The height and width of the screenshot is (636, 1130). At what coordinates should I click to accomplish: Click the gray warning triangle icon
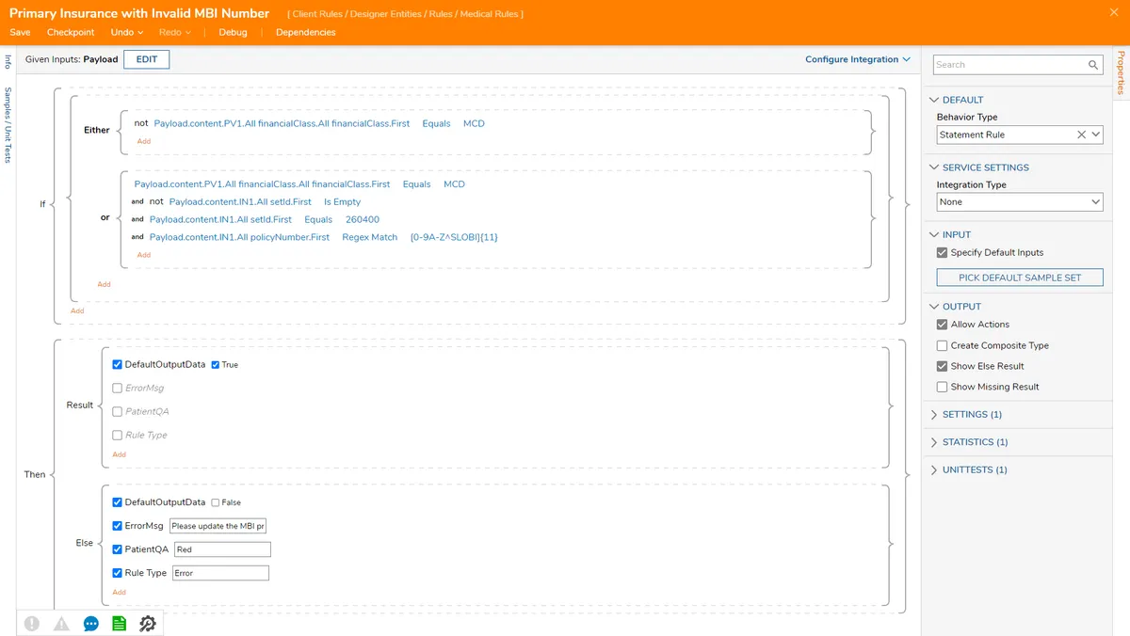pos(61,623)
